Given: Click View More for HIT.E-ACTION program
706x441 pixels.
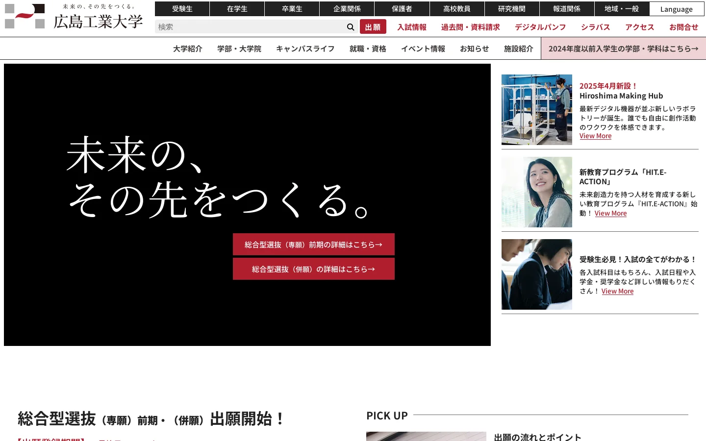Looking at the screenshot, I should tap(611, 214).
